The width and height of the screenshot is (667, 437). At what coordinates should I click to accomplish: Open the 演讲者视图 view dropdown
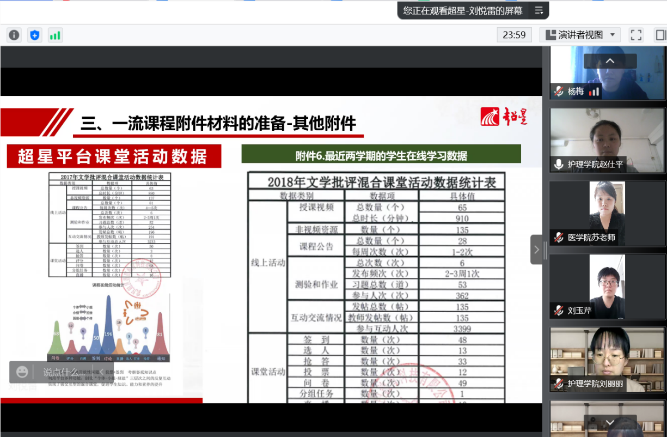pyautogui.click(x=580, y=35)
